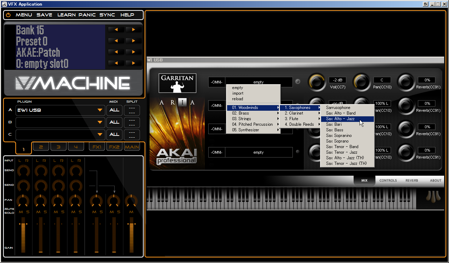The height and width of the screenshot is (263, 449).
Task: Click the MIDI ALL button for plugin A
Action: 114,110
